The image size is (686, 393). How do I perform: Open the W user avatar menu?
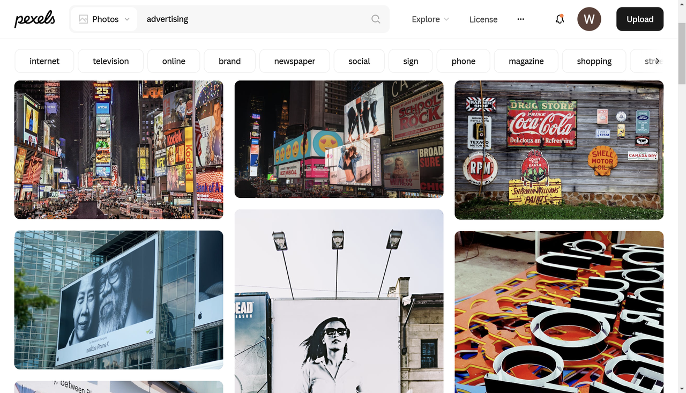[589, 19]
